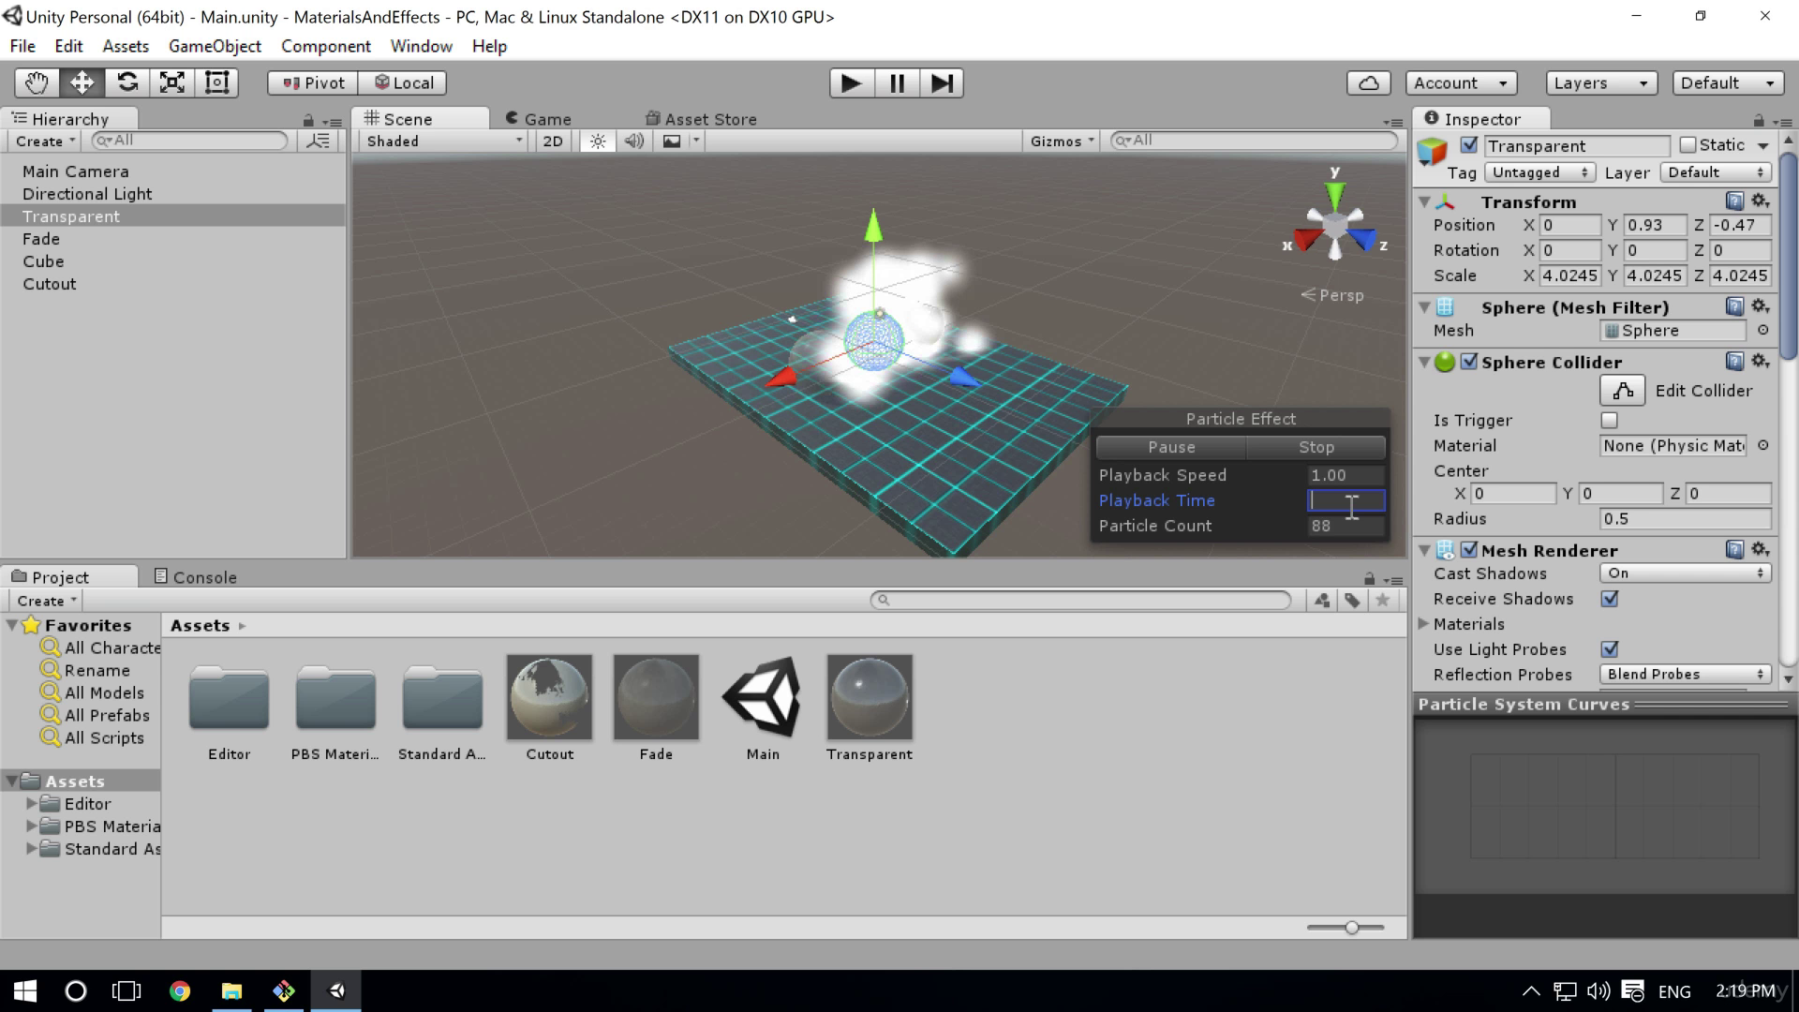Click the Pause playback button
The width and height of the screenshot is (1799, 1012).
pos(897,83)
